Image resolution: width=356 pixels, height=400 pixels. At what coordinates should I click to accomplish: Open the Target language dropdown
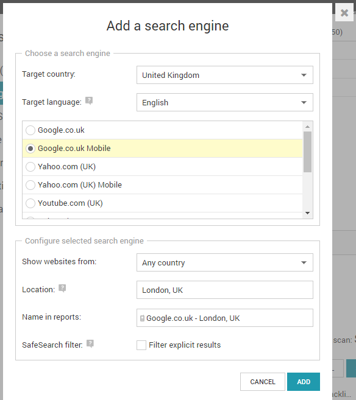pyautogui.click(x=225, y=102)
